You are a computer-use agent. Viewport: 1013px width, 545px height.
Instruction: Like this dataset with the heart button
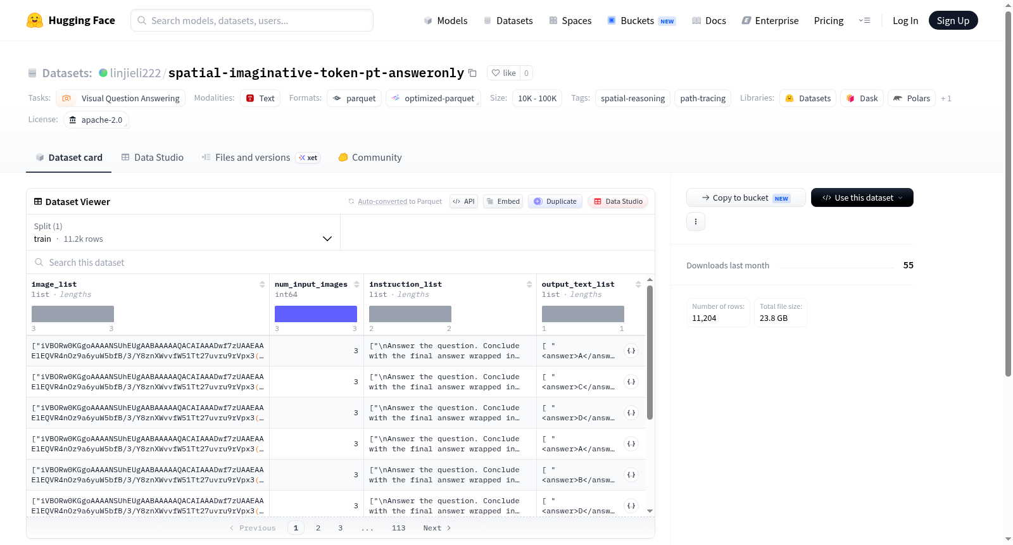click(504, 73)
